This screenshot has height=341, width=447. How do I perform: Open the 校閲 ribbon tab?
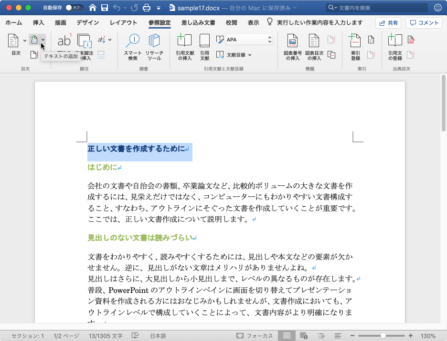click(x=231, y=22)
